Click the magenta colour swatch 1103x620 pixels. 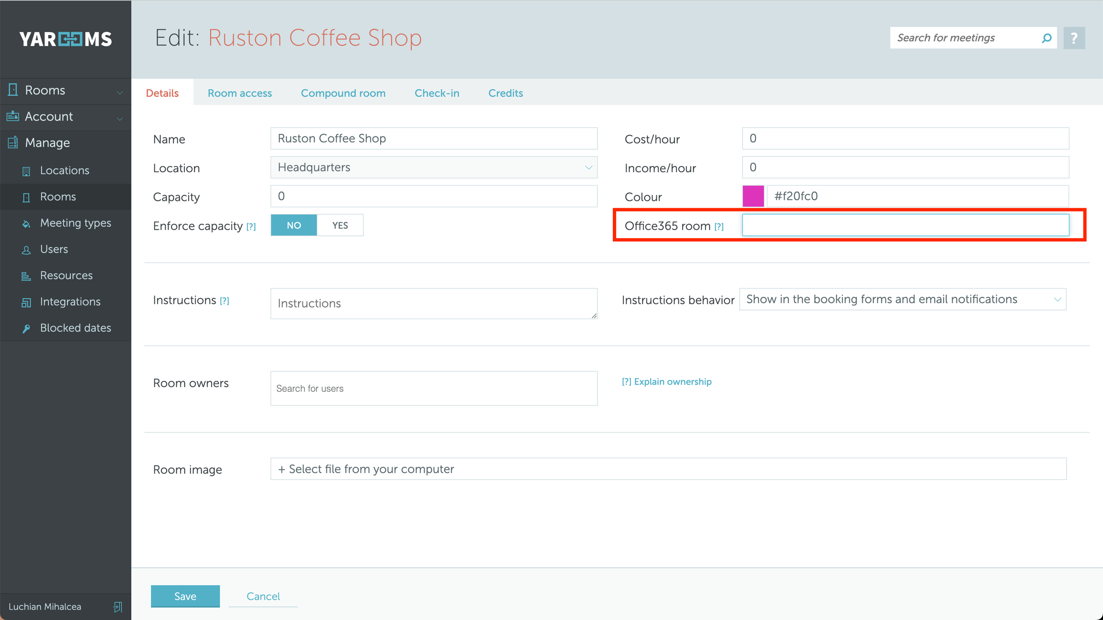pos(753,196)
